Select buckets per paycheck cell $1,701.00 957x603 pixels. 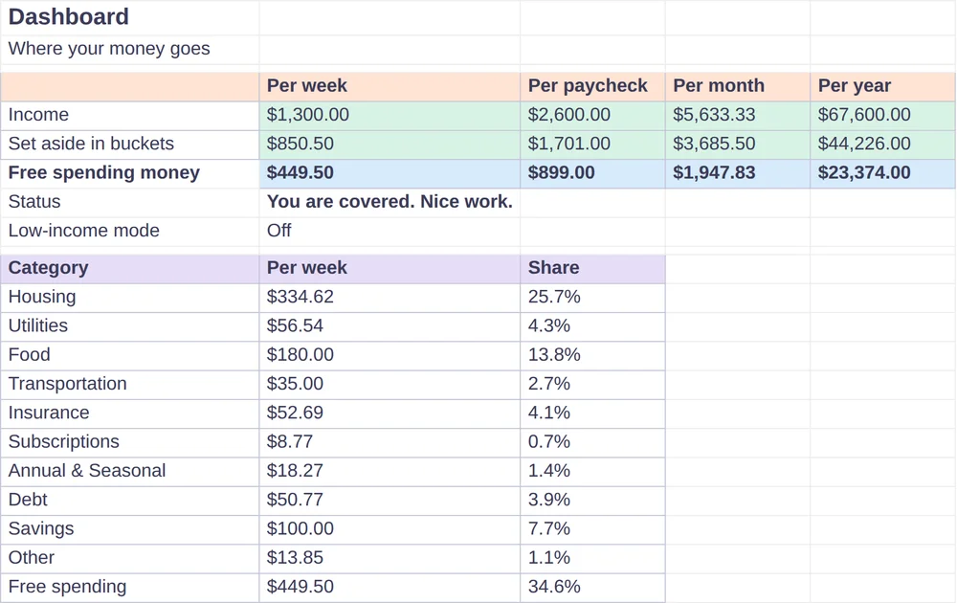point(592,145)
